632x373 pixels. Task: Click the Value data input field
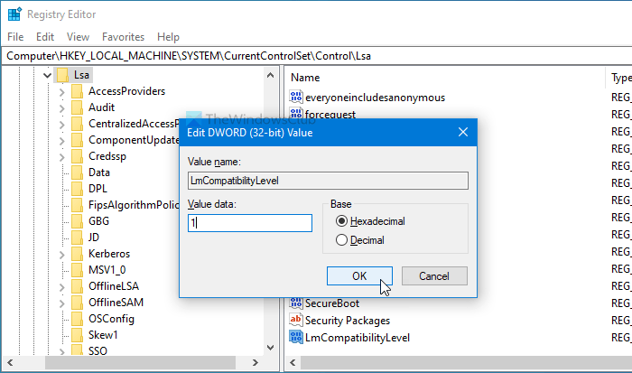250,223
